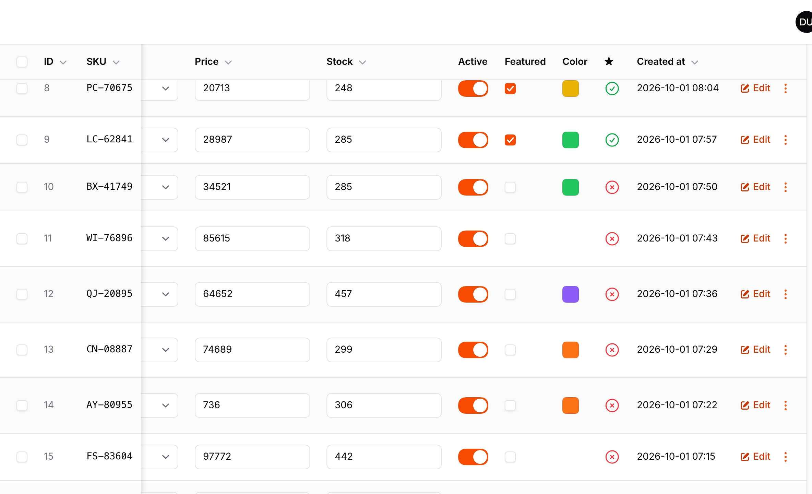
Task: Edit the row for PC-70675
Action: pyautogui.click(x=755, y=88)
